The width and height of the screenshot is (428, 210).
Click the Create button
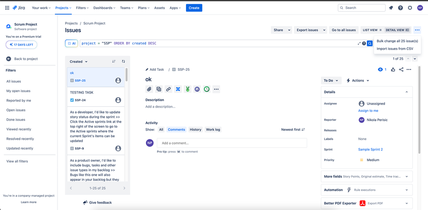click(x=194, y=8)
